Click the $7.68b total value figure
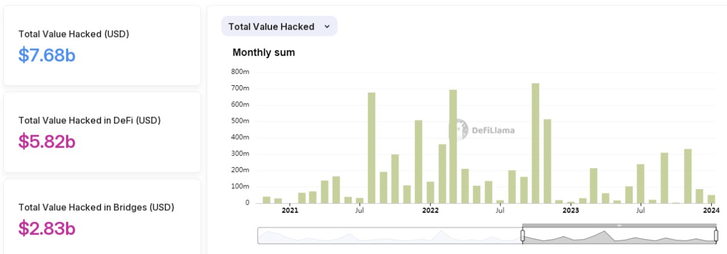727x254 pixels. (x=47, y=55)
